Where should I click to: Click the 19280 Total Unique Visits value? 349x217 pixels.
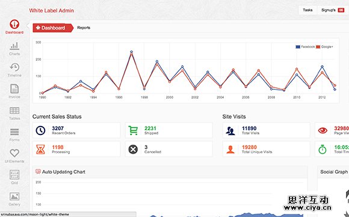click(x=249, y=147)
